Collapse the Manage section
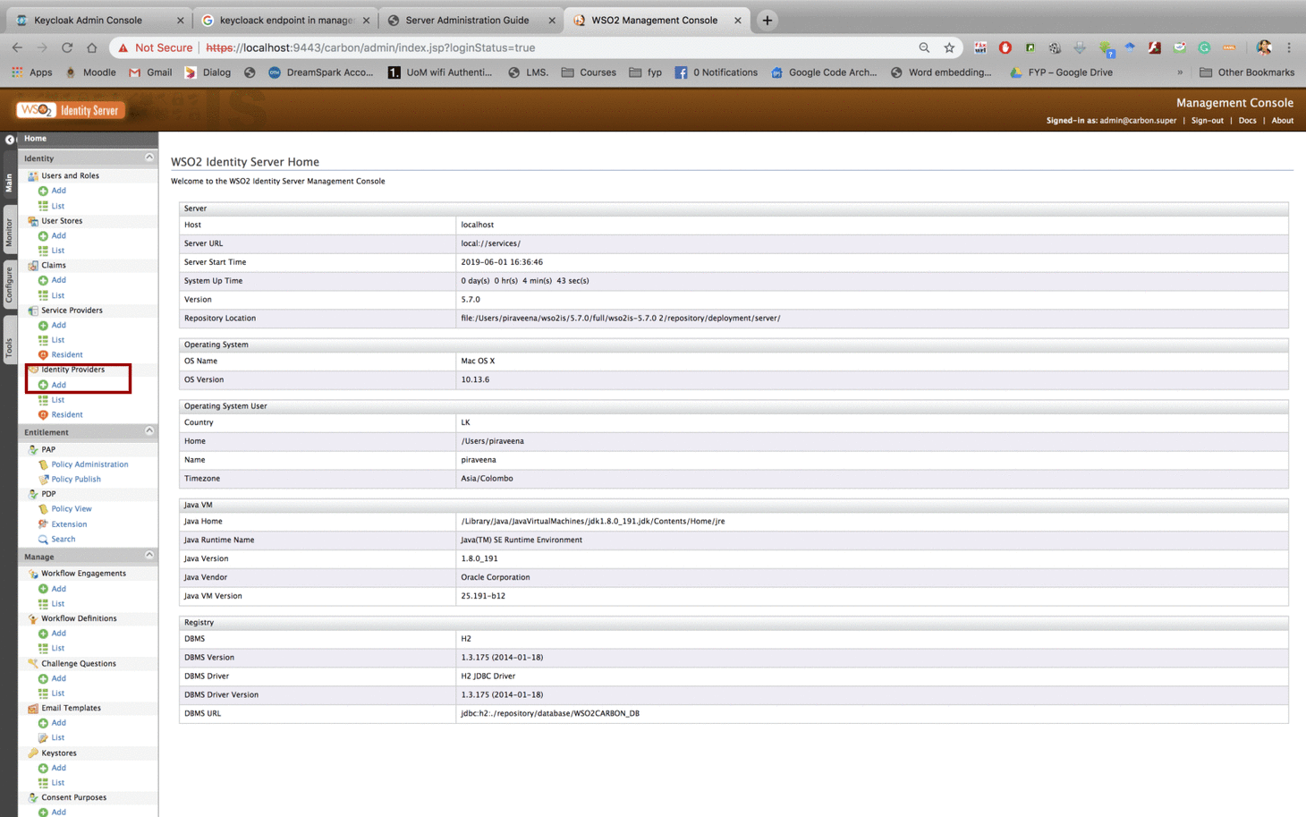 (149, 556)
